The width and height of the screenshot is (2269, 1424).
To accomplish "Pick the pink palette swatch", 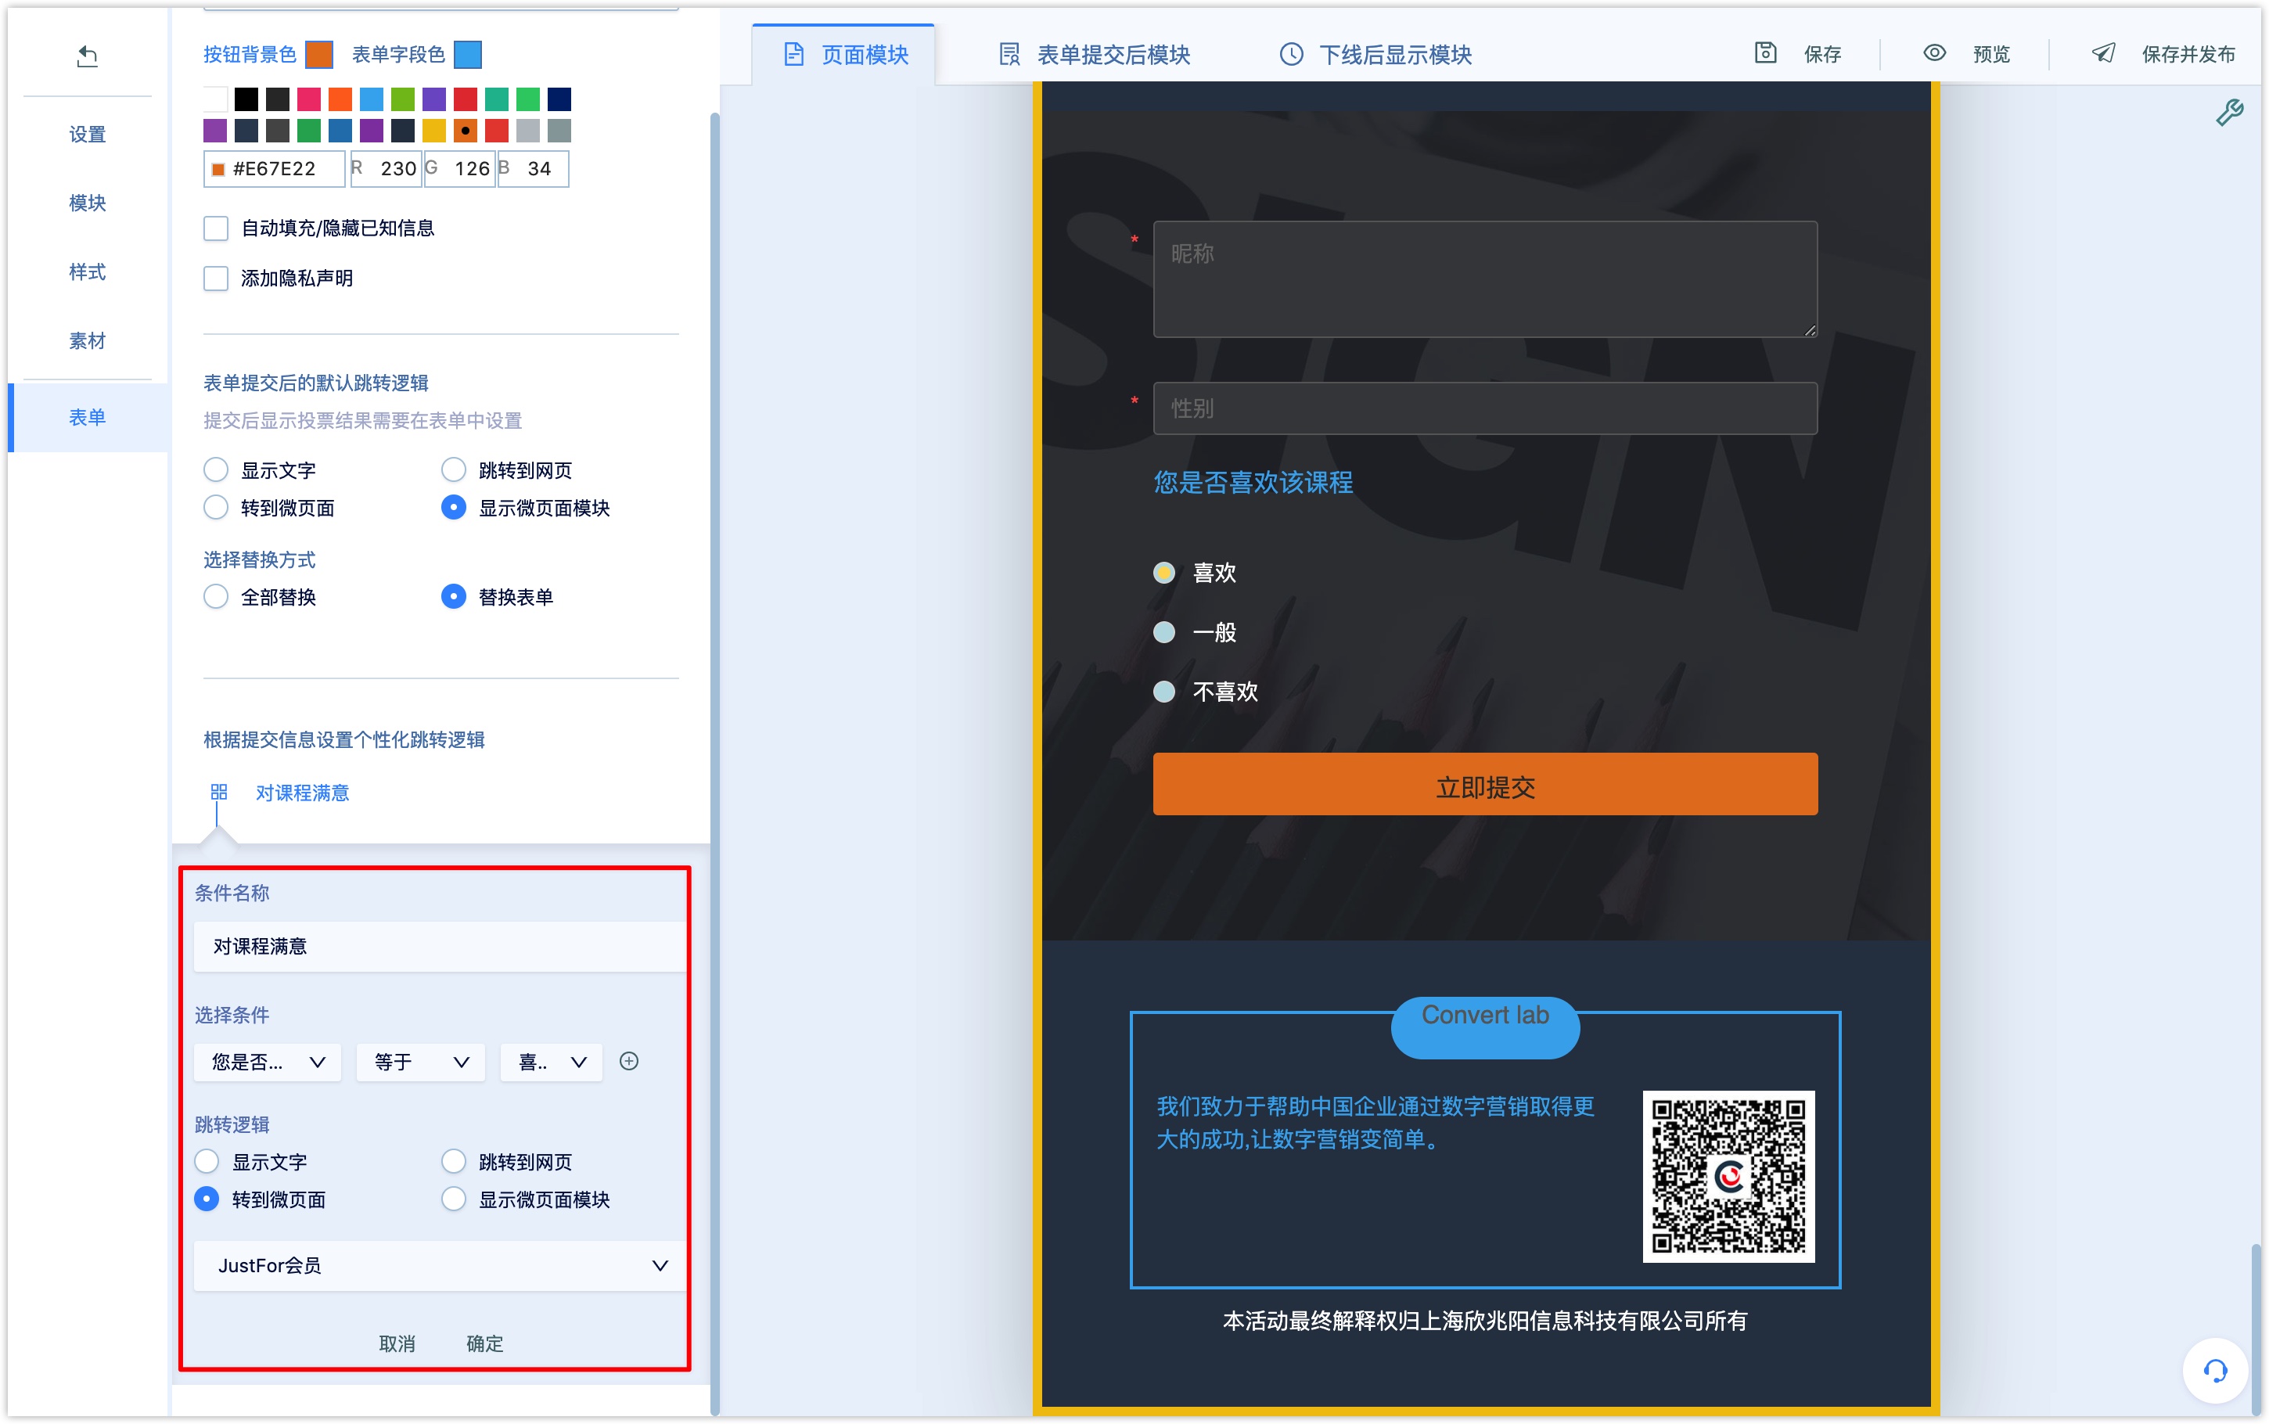I will click(309, 99).
